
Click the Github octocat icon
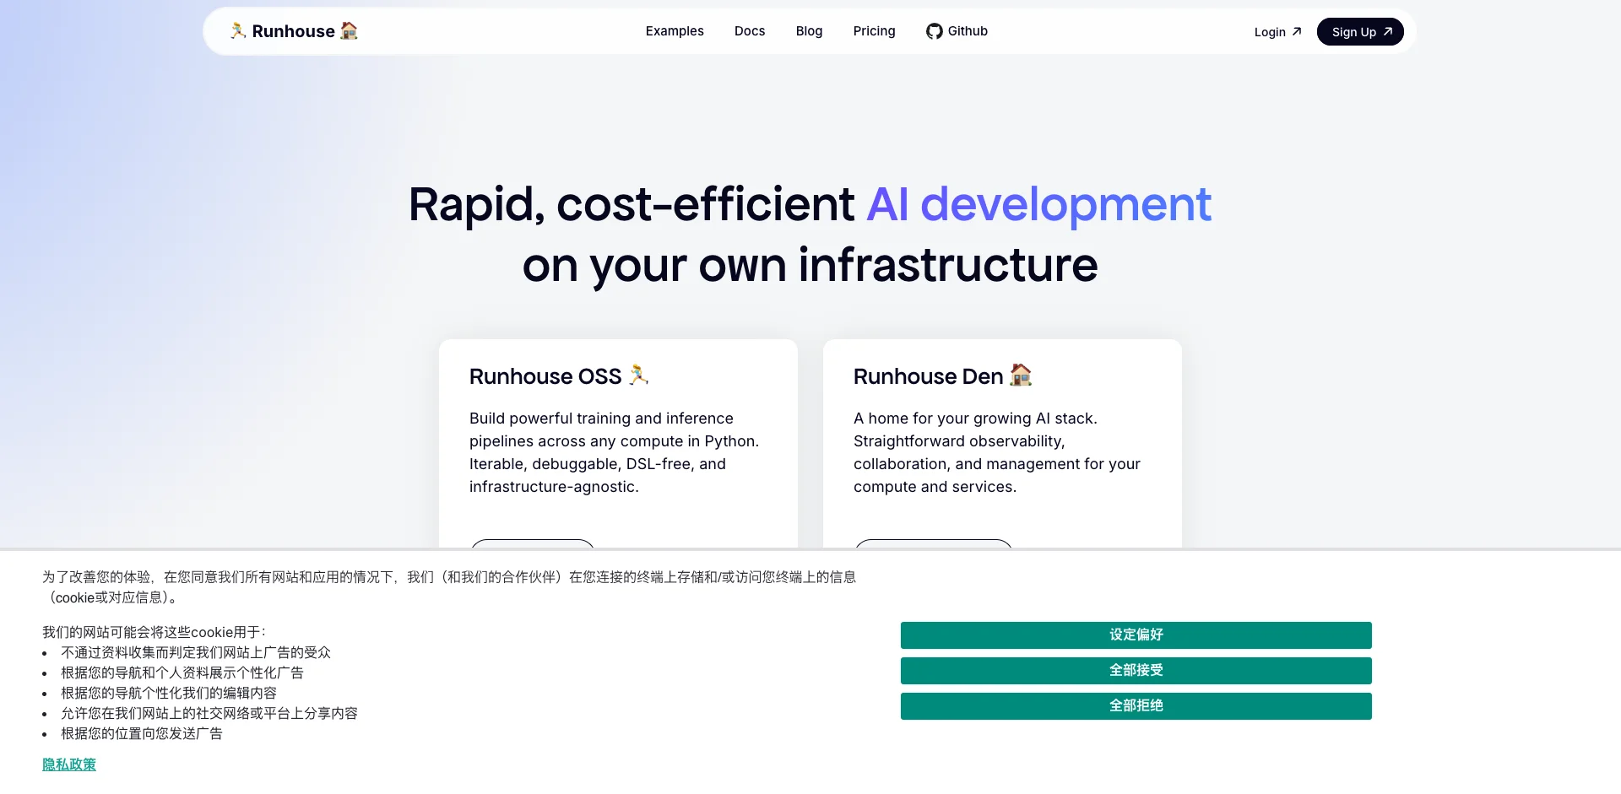pos(934,31)
